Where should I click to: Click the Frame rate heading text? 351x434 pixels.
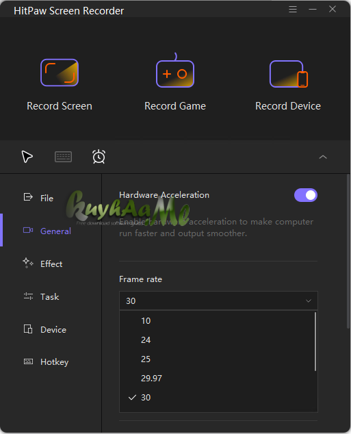pyautogui.click(x=140, y=279)
